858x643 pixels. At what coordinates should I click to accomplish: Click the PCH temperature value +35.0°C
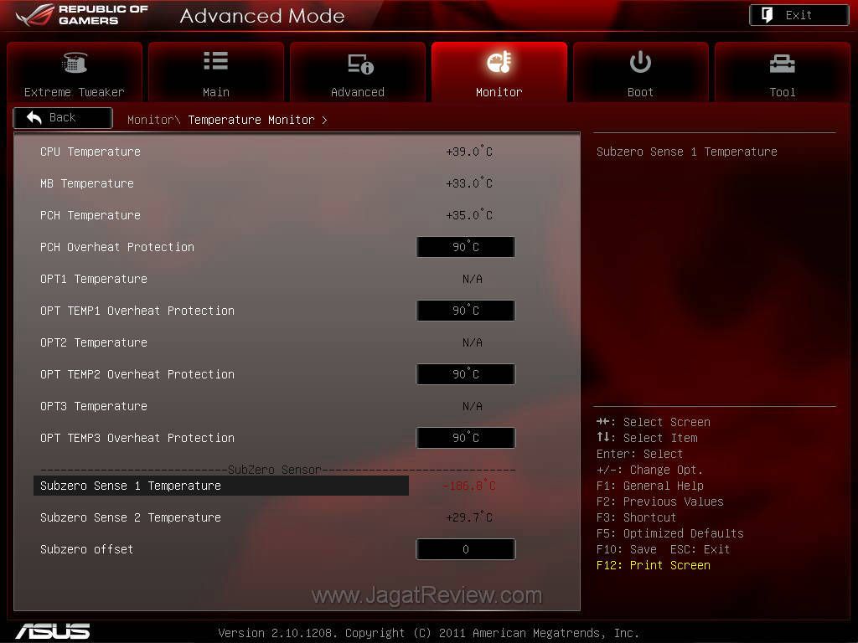click(x=469, y=215)
